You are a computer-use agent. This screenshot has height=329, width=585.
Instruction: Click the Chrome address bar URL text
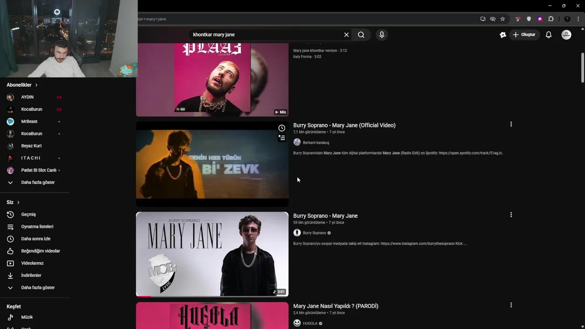tap(152, 19)
